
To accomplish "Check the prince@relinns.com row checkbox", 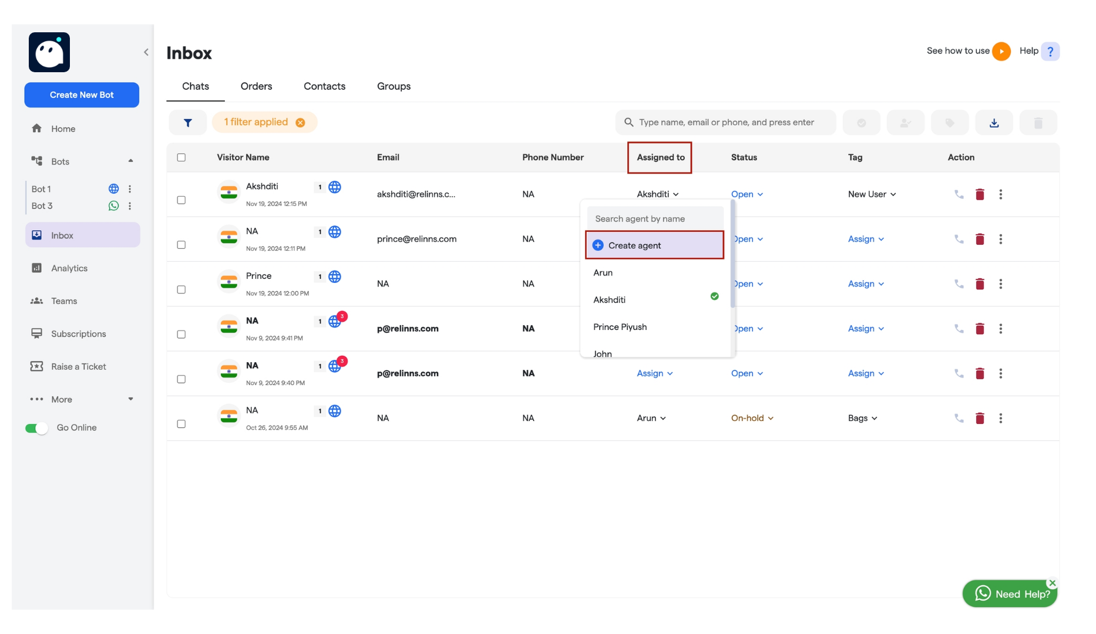I will click(181, 245).
